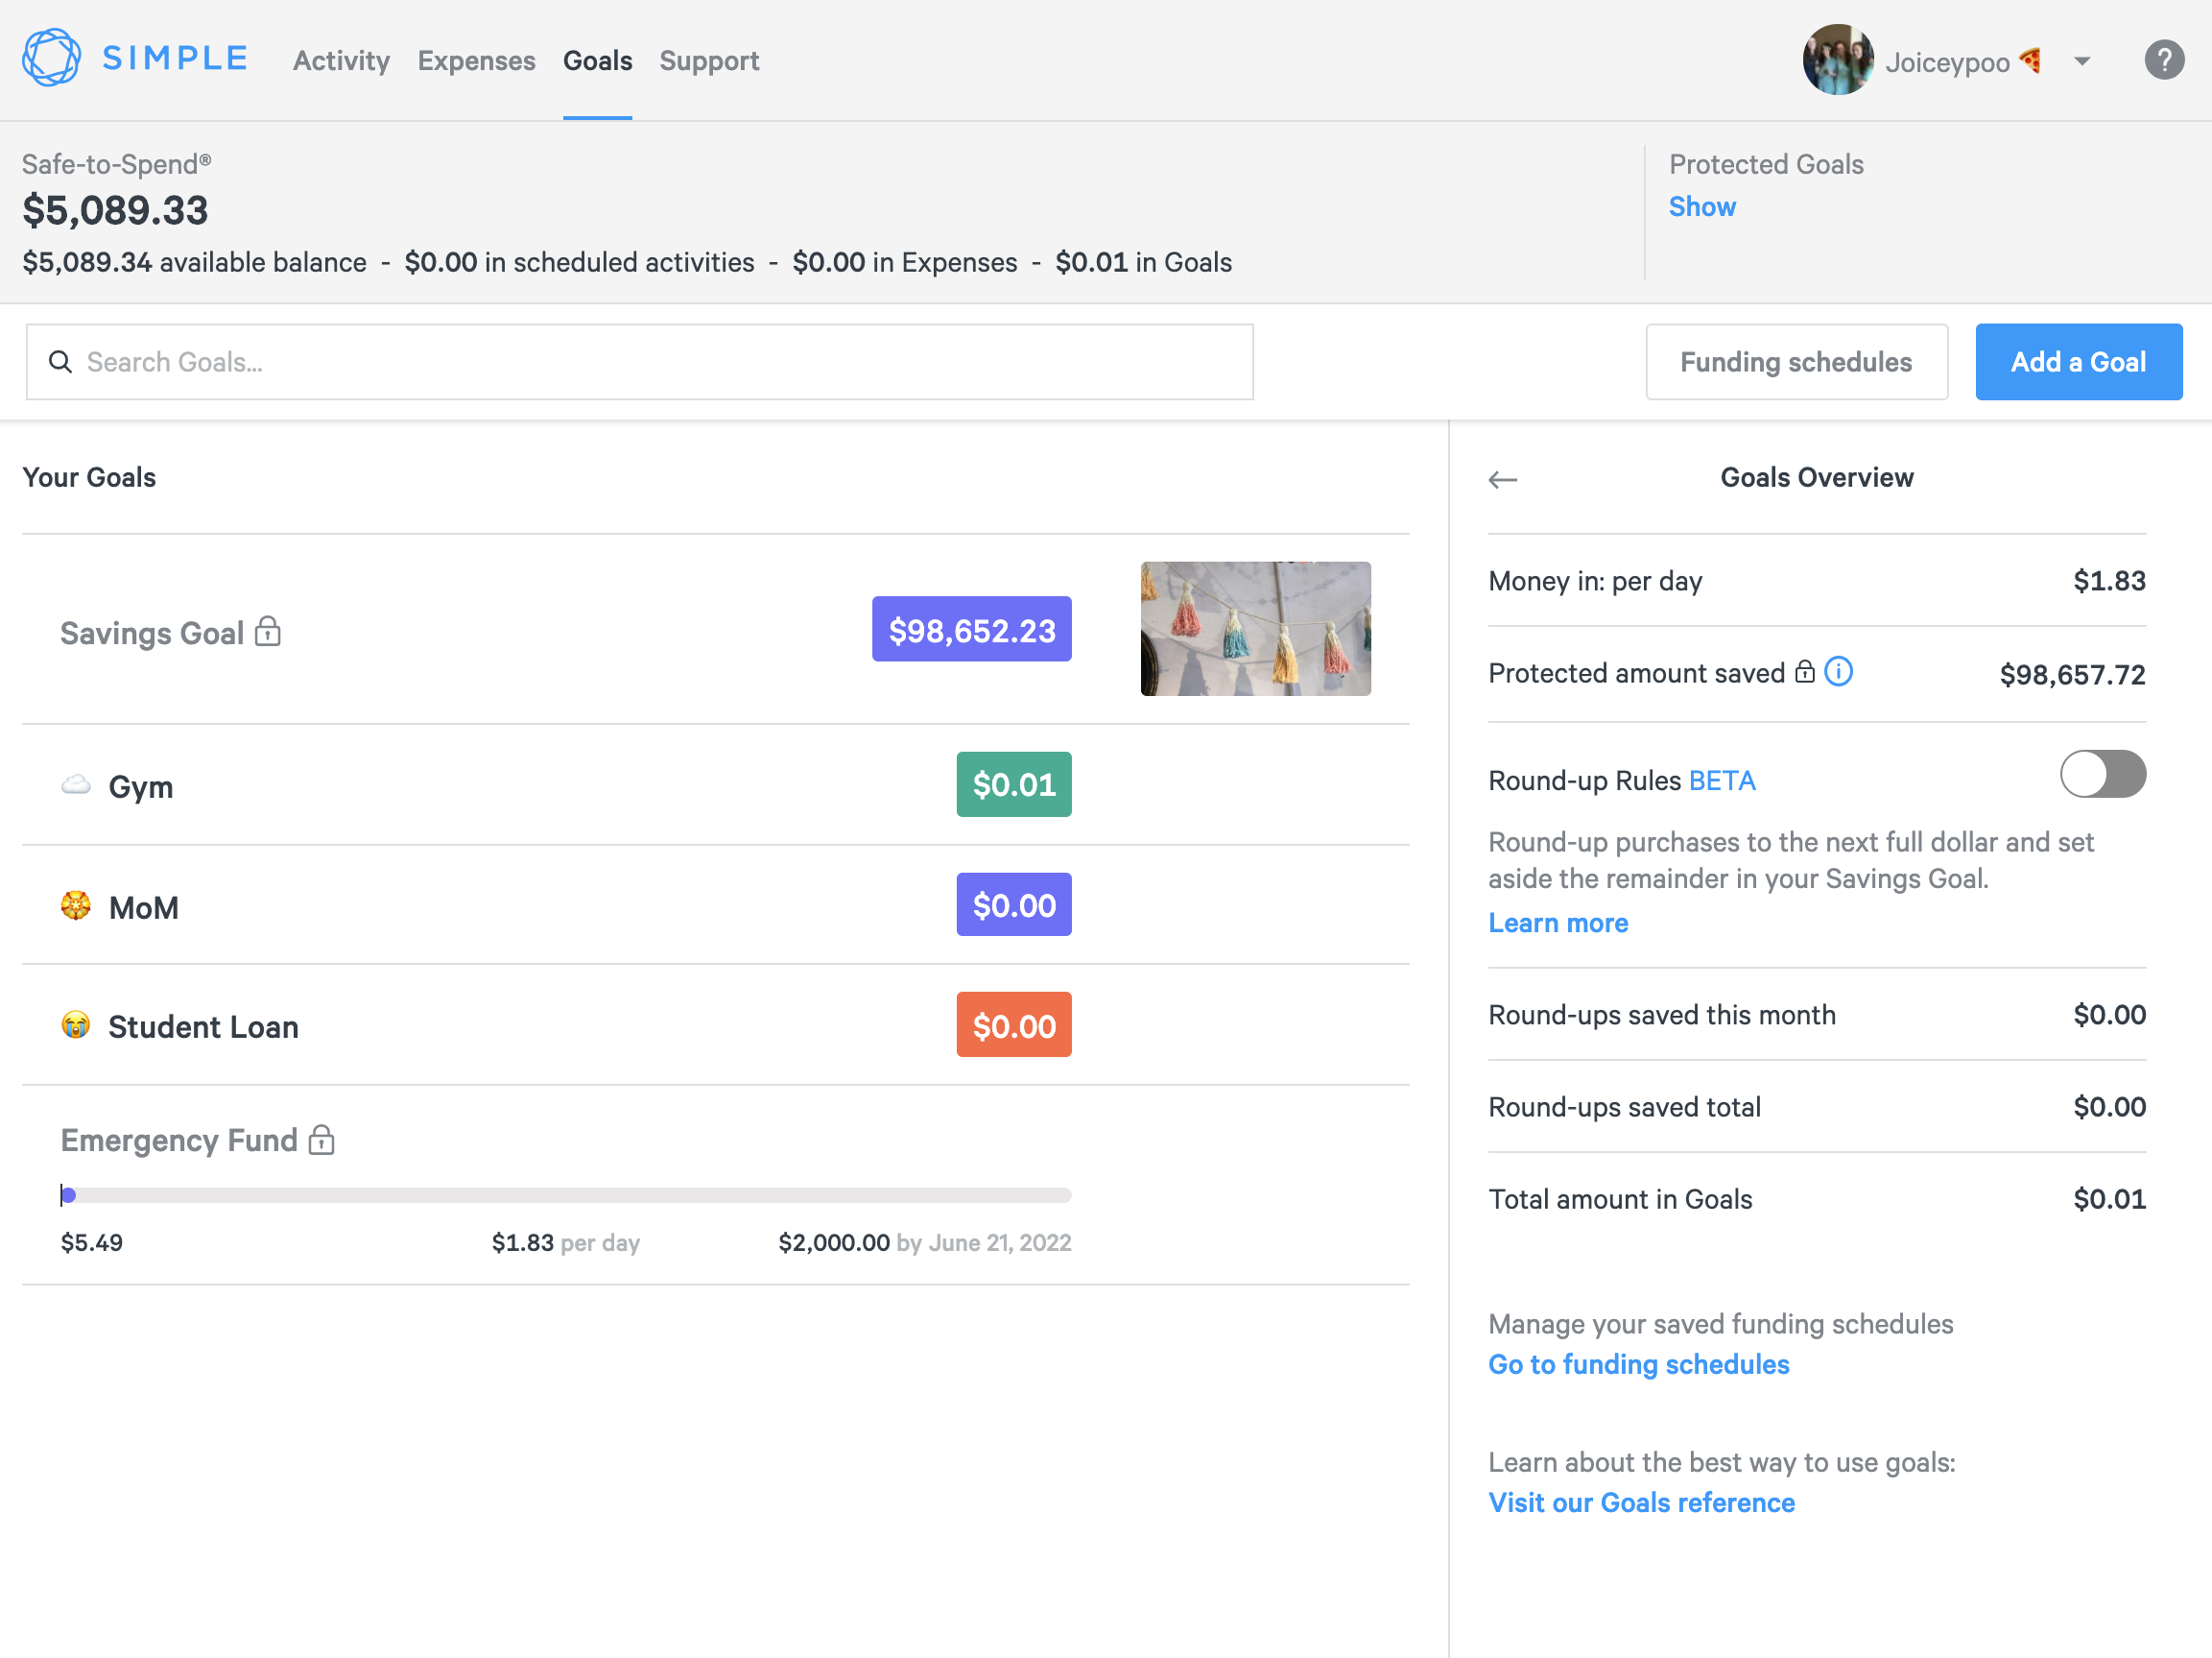Screen dimensions: 2212x1658
Task: Click the lock icon next to Emergency Fund
Action: coord(321,1140)
